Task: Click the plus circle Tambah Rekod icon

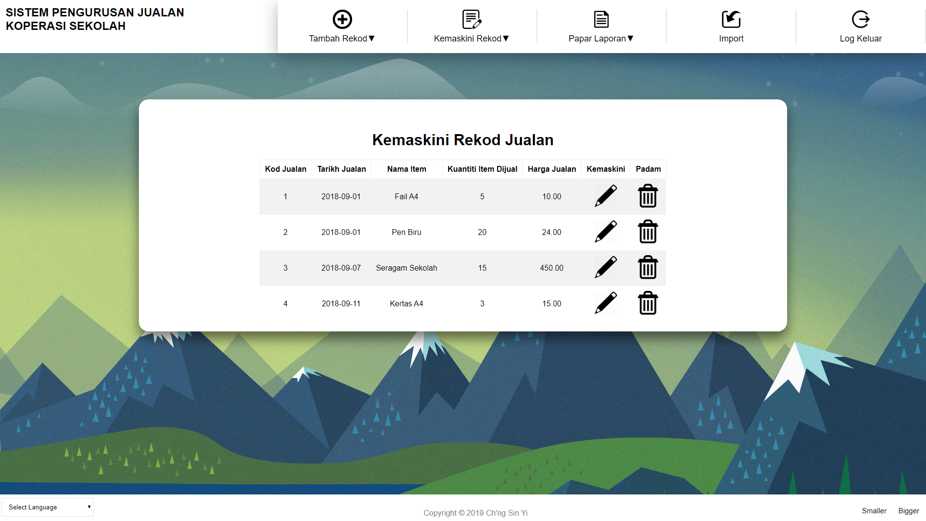Action: 342,19
